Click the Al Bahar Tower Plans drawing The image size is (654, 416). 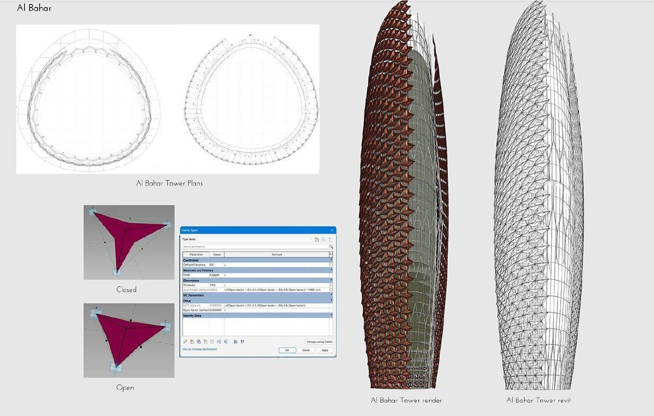tap(168, 99)
